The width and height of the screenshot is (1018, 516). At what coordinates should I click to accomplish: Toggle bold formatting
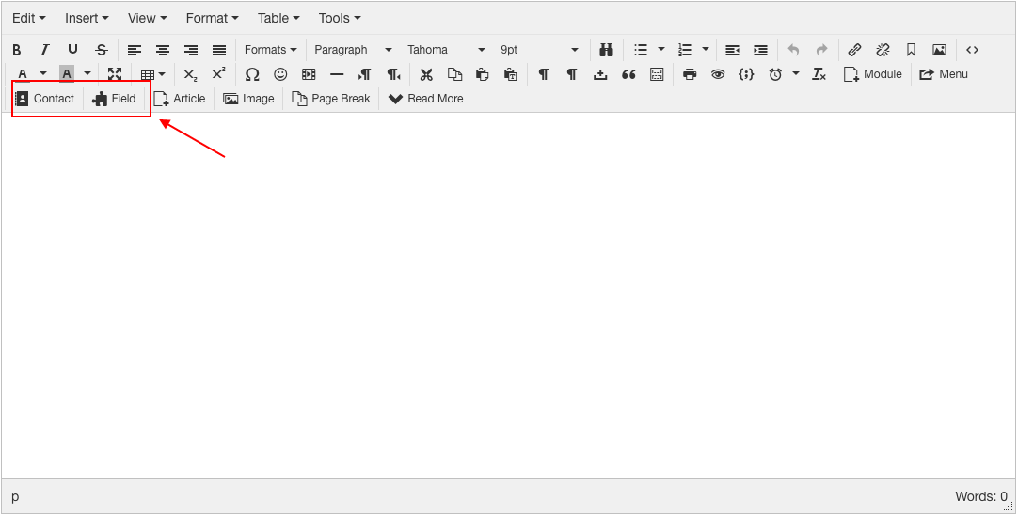click(x=16, y=50)
